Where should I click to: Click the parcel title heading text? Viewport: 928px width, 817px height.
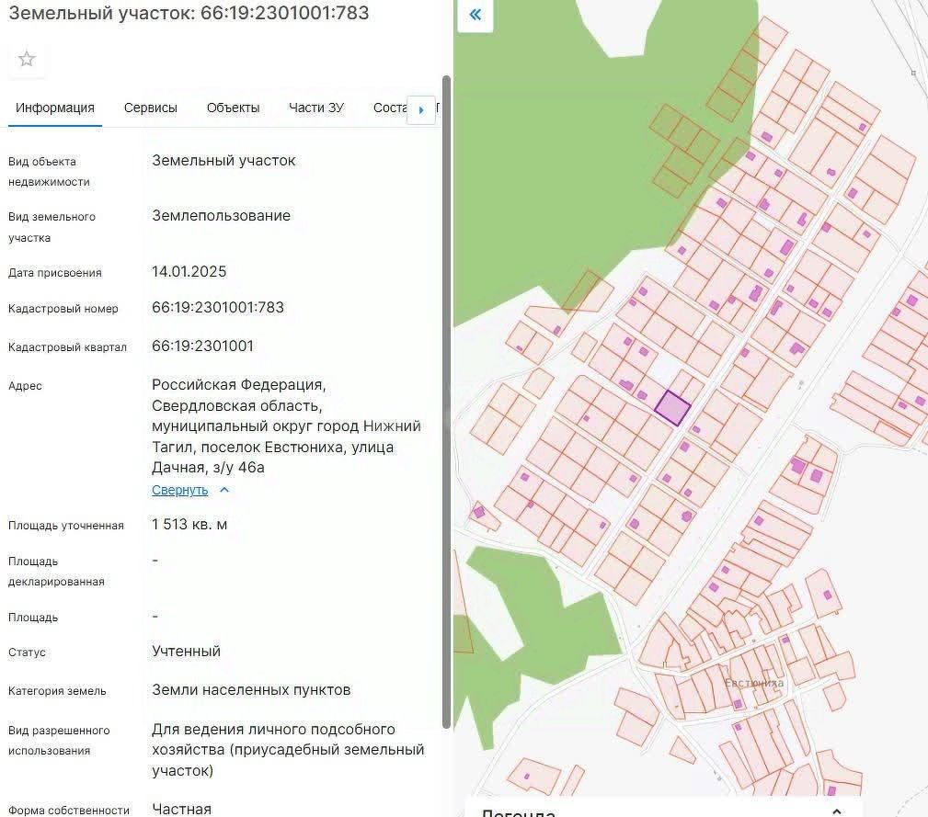click(x=189, y=13)
